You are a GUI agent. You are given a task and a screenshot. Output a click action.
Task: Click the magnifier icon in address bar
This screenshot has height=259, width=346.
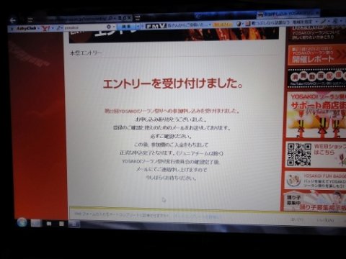[x=110, y=18]
